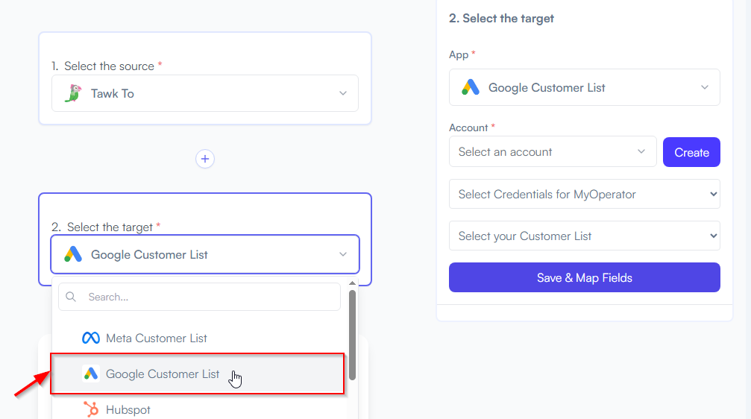The height and width of the screenshot is (419, 751).
Task: Click Google Ads icon in dropdown list
Action: point(90,374)
